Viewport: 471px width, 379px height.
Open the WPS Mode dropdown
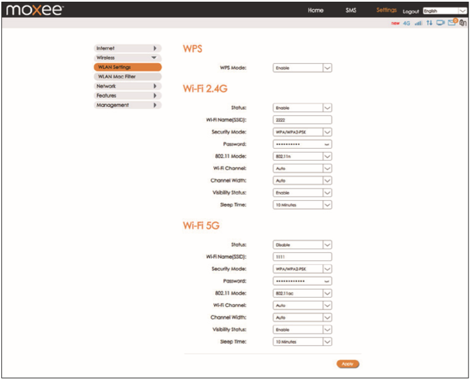[x=302, y=68]
